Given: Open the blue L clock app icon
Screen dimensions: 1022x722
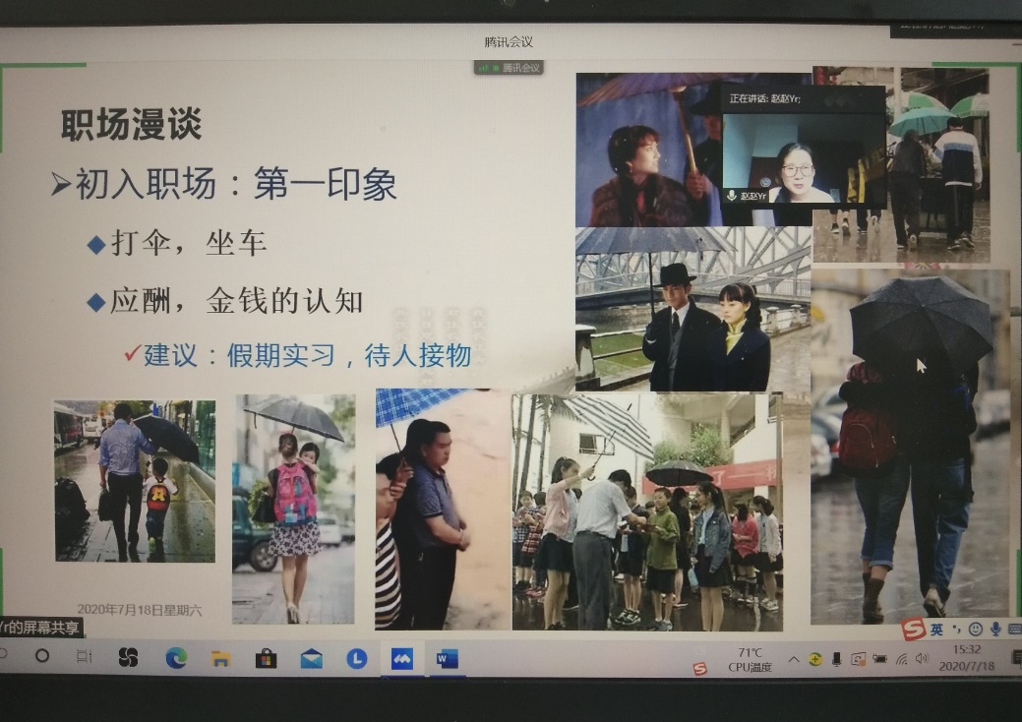Looking at the screenshot, I should 356,659.
